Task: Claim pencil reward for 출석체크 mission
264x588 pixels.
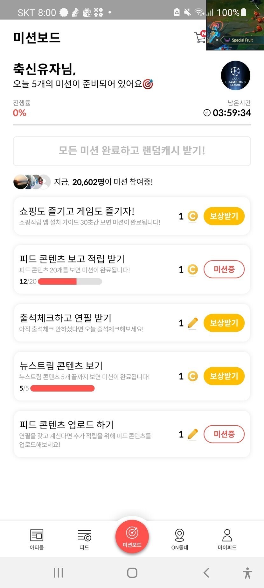Action: tap(224, 323)
